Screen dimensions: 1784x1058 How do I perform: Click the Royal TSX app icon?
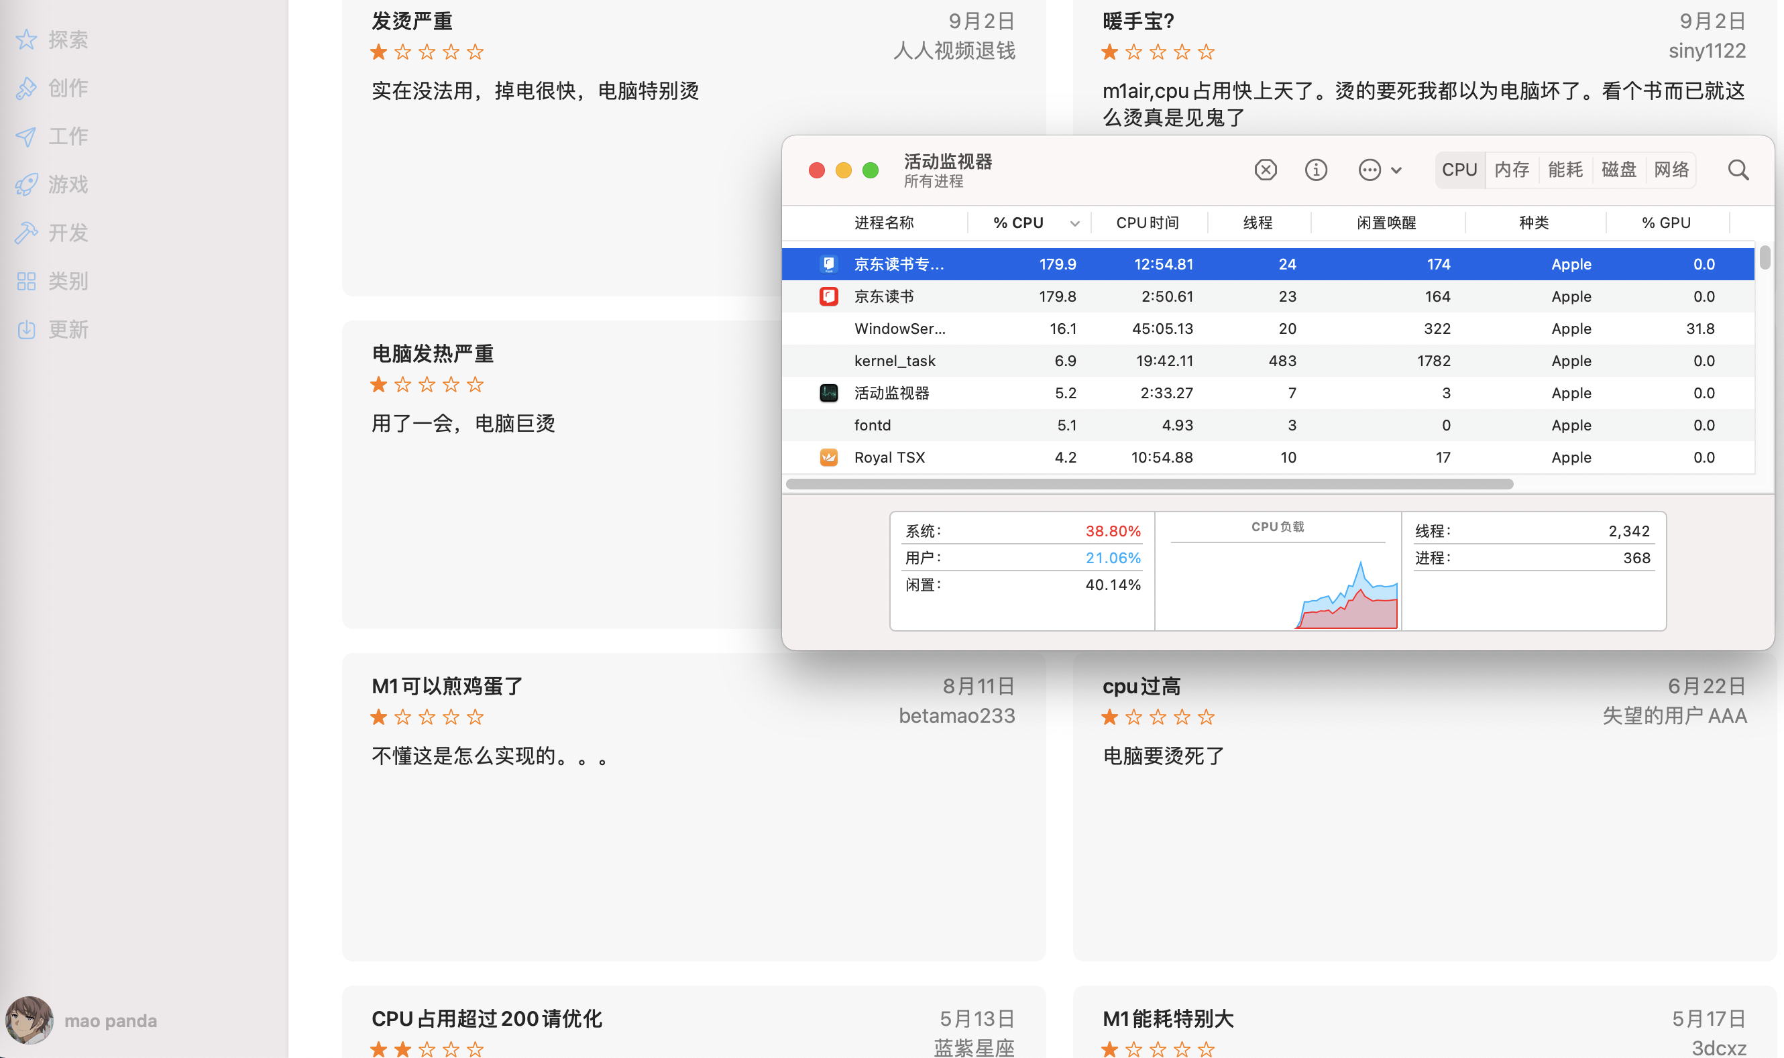pos(828,457)
